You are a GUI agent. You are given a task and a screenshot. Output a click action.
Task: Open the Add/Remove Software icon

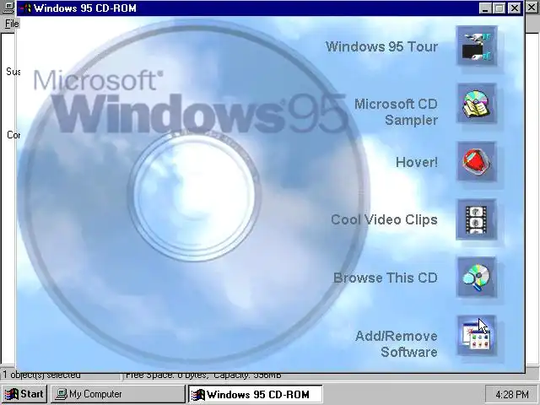pos(477,336)
